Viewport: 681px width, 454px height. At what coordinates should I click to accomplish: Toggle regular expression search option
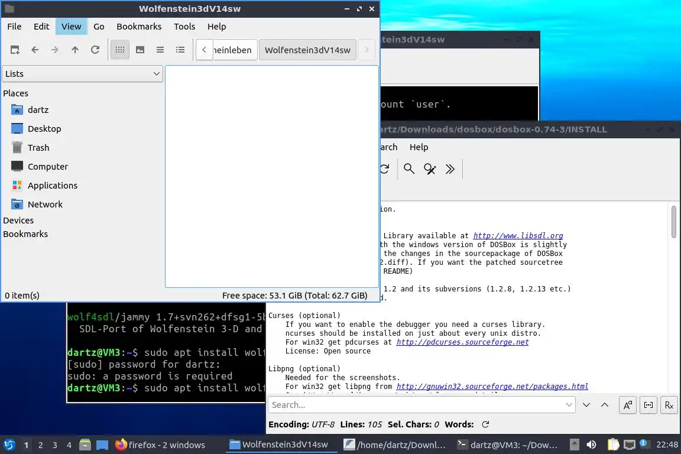point(669,405)
